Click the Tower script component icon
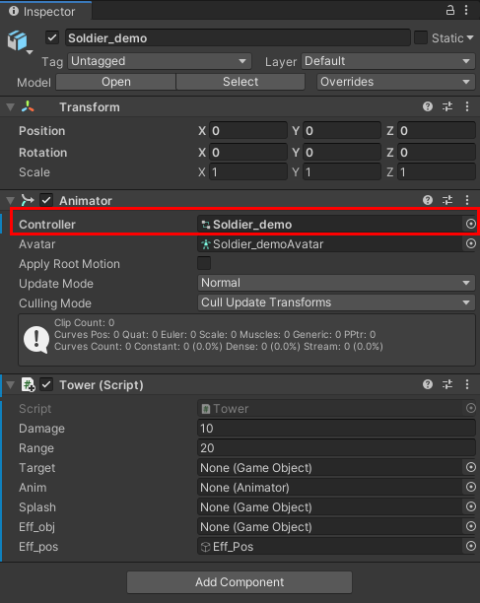 tap(28, 384)
